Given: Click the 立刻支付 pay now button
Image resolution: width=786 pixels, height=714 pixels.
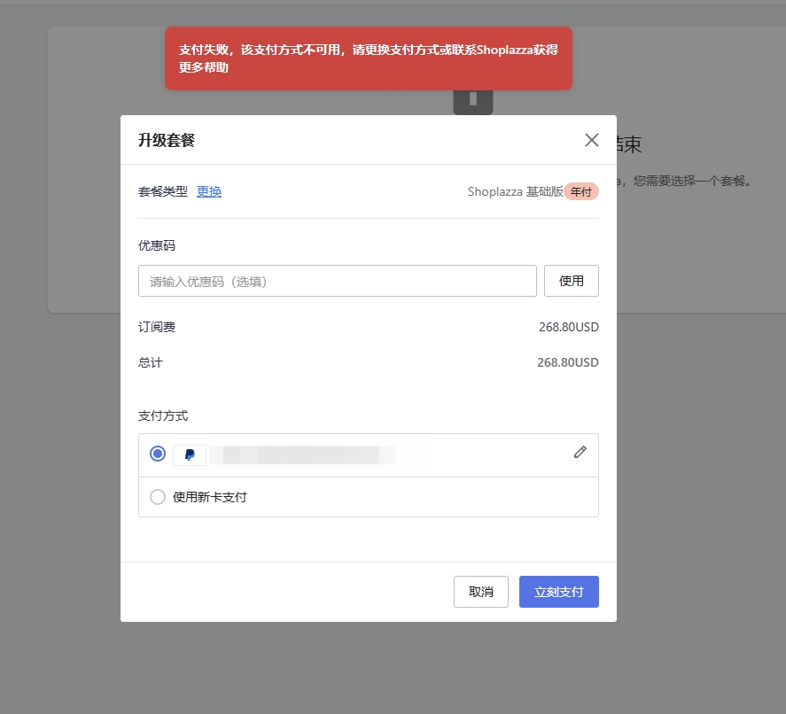Looking at the screenshot, I should pyautogui.click(x=558, y=592).
